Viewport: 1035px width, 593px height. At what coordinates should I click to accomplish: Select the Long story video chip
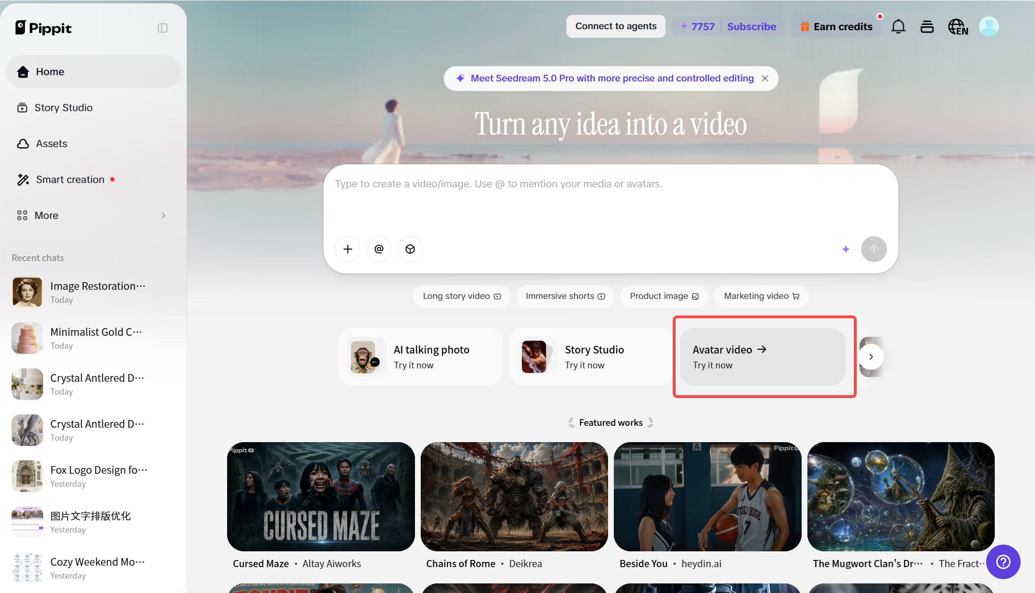pyautogui.click(x=461, y=296)
